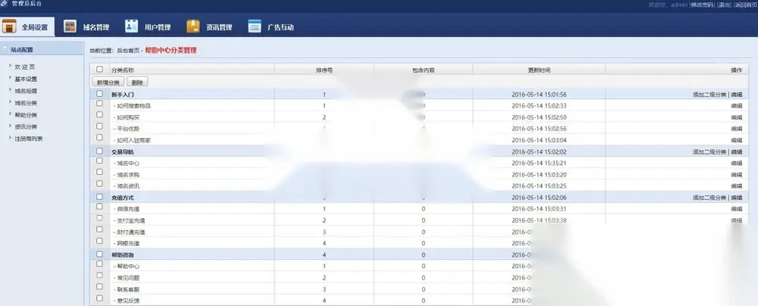Click the 帮助中心分类管理 page title
758x306 pixels.
coord(171,50)
